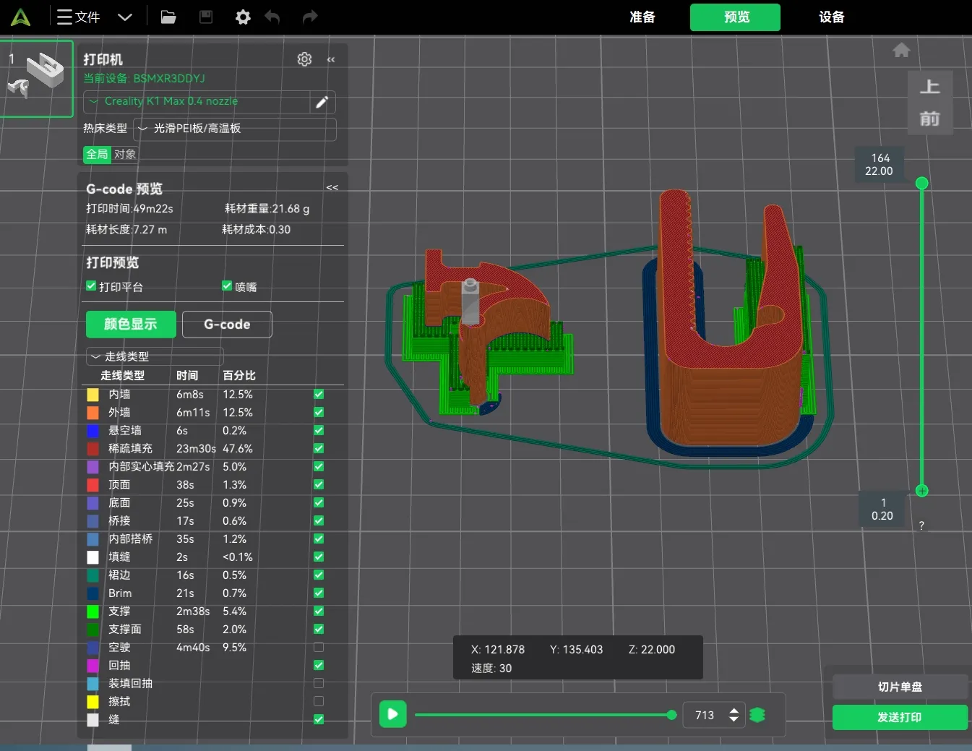Click current device BSMXR3DDYJ link
The image size is (972, 751).
point(145,78)
